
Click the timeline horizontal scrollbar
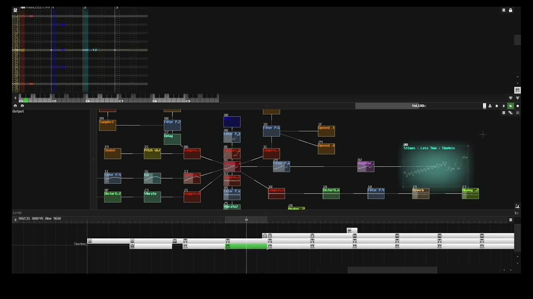pyautogui.click(x=392, y=270)
